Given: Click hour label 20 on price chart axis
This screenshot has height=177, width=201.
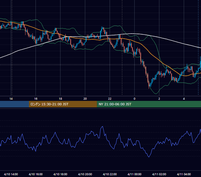Looking at the screenshot, I should click(x=85, y=99).
